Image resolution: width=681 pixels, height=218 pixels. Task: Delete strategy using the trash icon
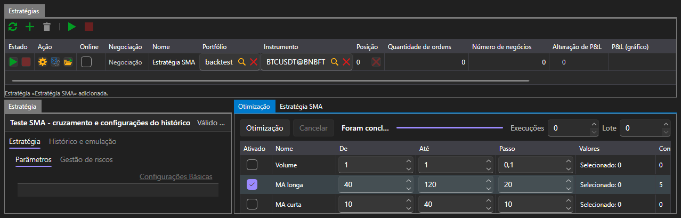(47, 27)
